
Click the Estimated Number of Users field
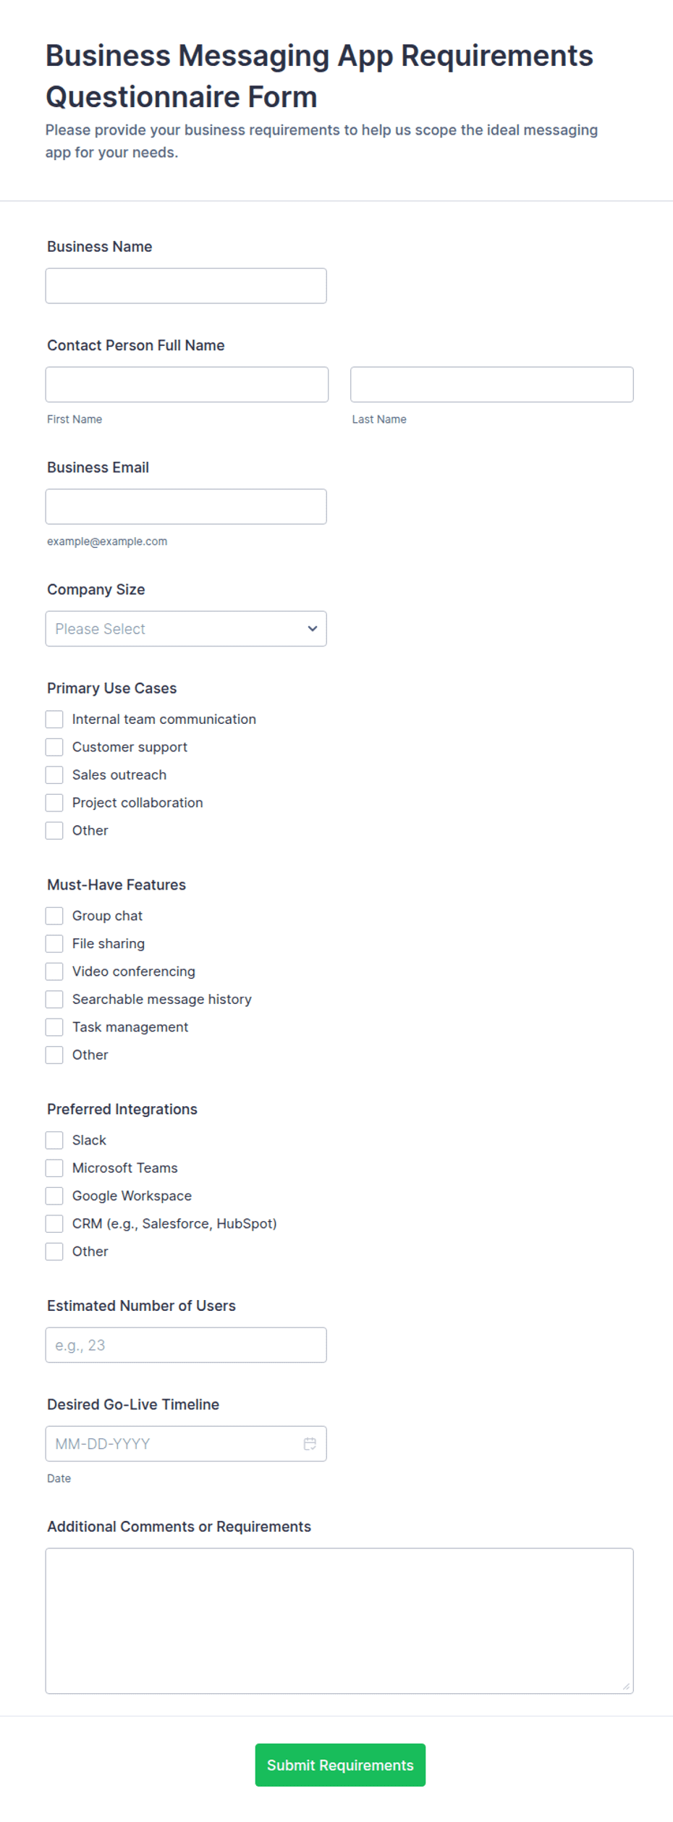pyautogui.click(x=186, y=1345)
